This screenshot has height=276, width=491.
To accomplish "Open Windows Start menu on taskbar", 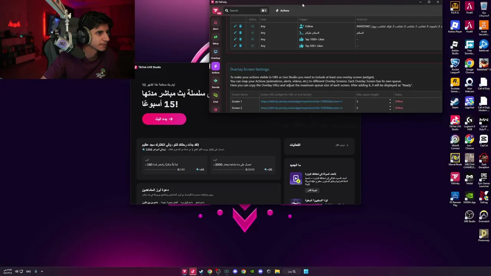I will pyautogui.click(x=306, y=271).
